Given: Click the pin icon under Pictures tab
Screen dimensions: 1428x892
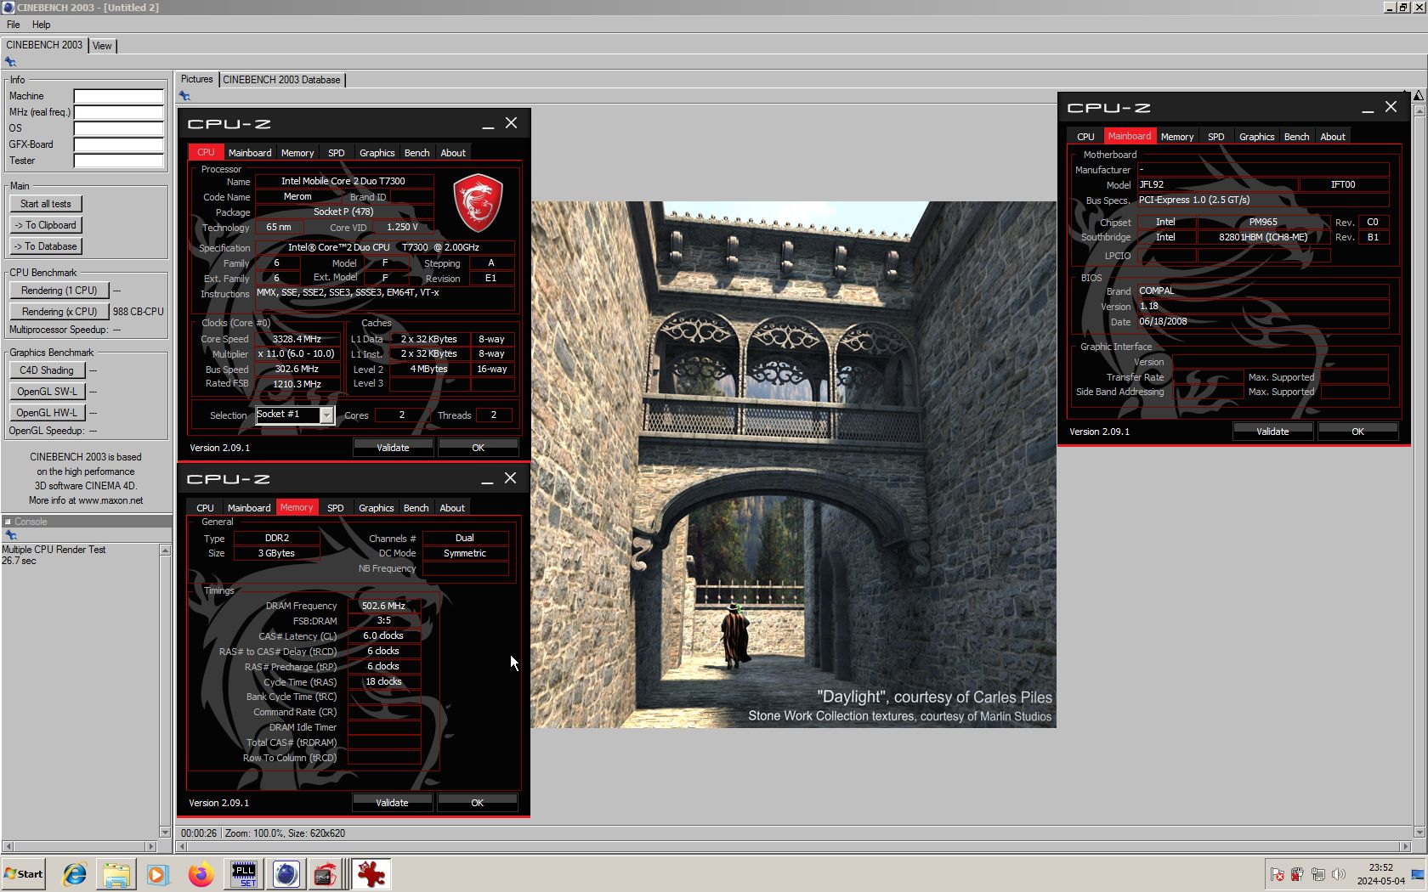Looking at the screenshot, I should pos(184,95).
